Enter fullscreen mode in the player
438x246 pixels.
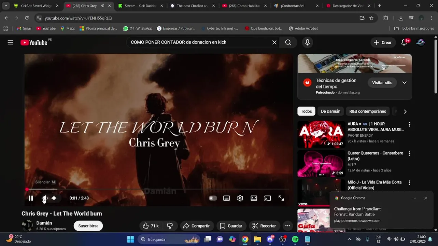pyautogui.click(x=281, y=198)
